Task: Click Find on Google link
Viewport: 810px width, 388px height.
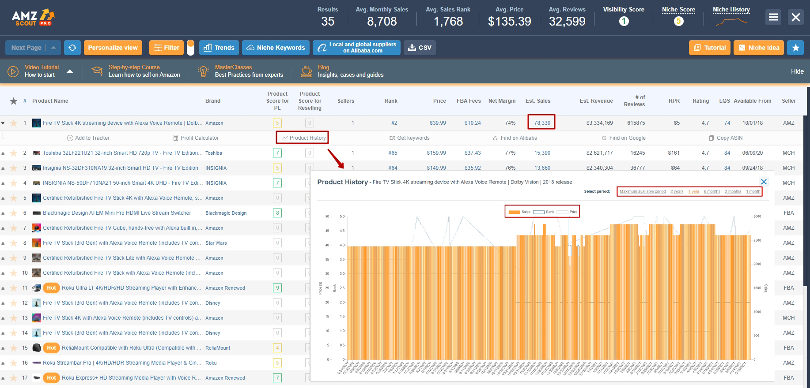Action: (624, 138)
